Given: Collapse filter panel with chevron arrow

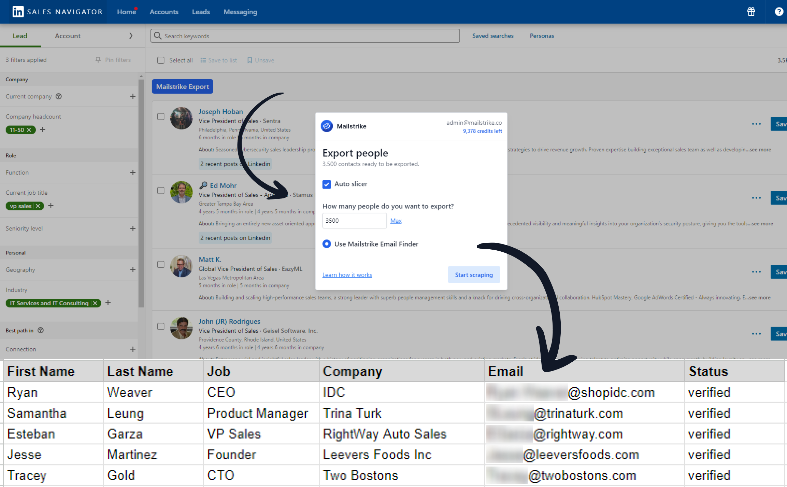Looking at the screenshot, I should pos(131,36).
